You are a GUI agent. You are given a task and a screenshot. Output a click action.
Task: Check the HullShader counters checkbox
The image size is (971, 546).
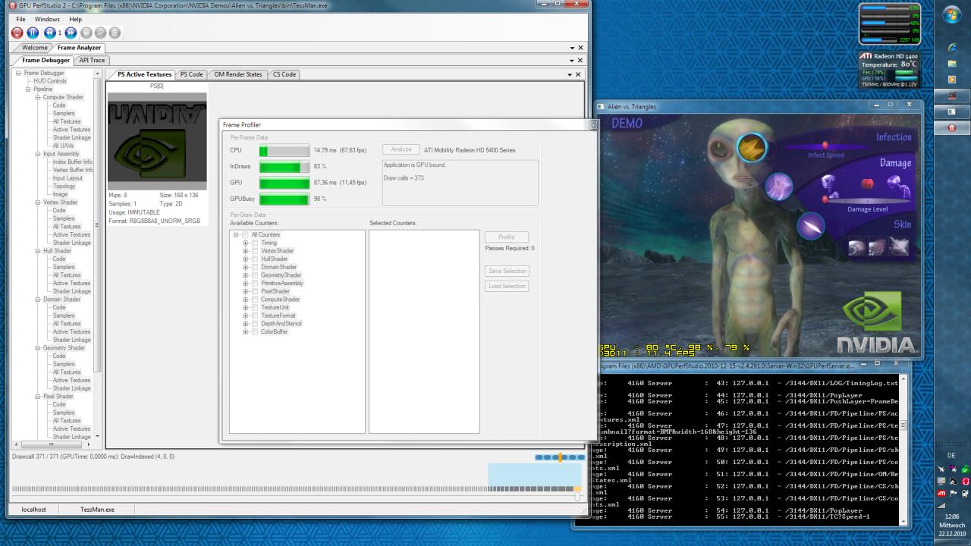click(255, 259)
